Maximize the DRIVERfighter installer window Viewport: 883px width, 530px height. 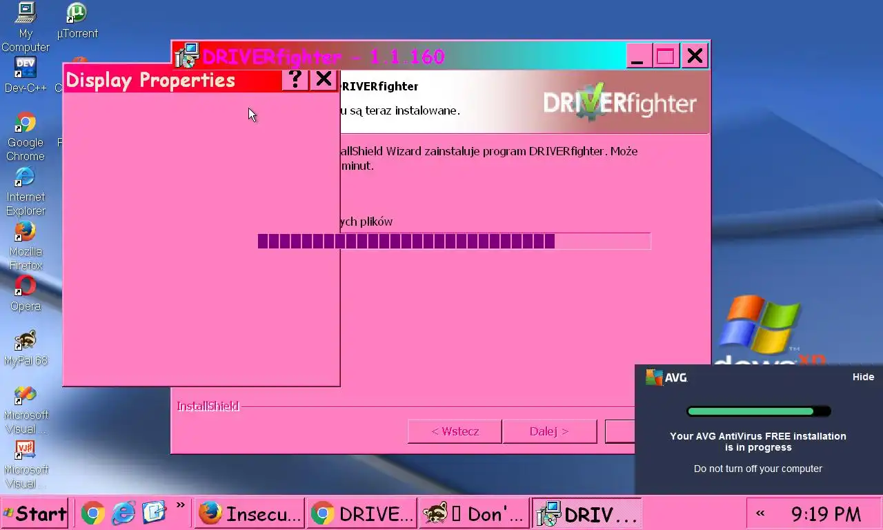[x=665, y=56]
